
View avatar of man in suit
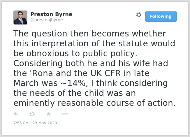pos(20,17)
